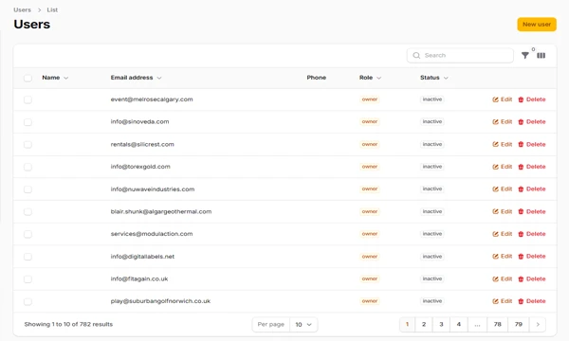Viewport: 569px width, 341px height.
Task: Delete the event@melrosecalgary.com user
Action: 532,99
